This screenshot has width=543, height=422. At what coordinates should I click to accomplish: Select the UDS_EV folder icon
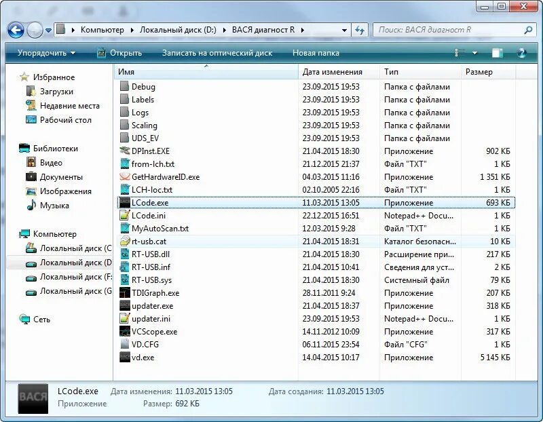click(x=125, y=138)
